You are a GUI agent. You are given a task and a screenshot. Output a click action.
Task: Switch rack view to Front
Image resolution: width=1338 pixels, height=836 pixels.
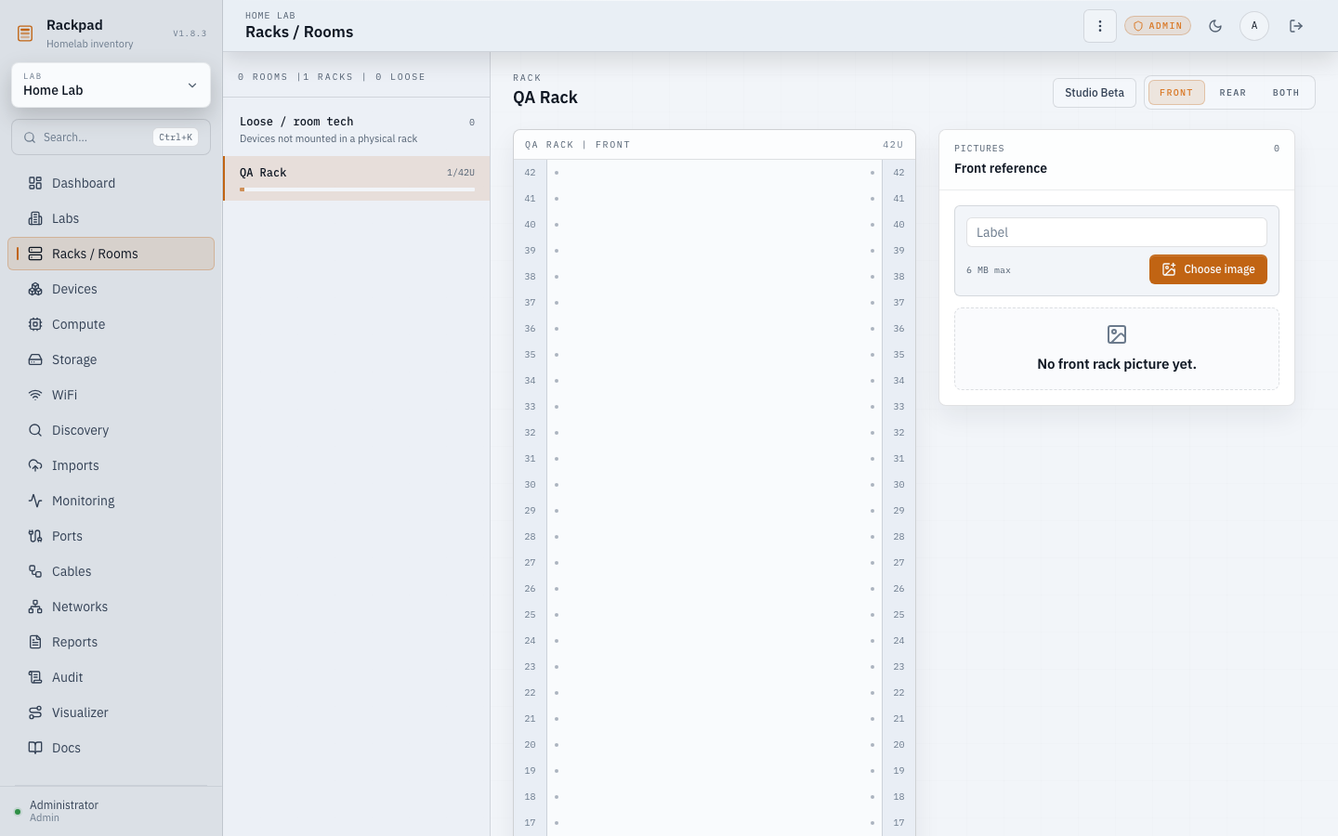1176,93
